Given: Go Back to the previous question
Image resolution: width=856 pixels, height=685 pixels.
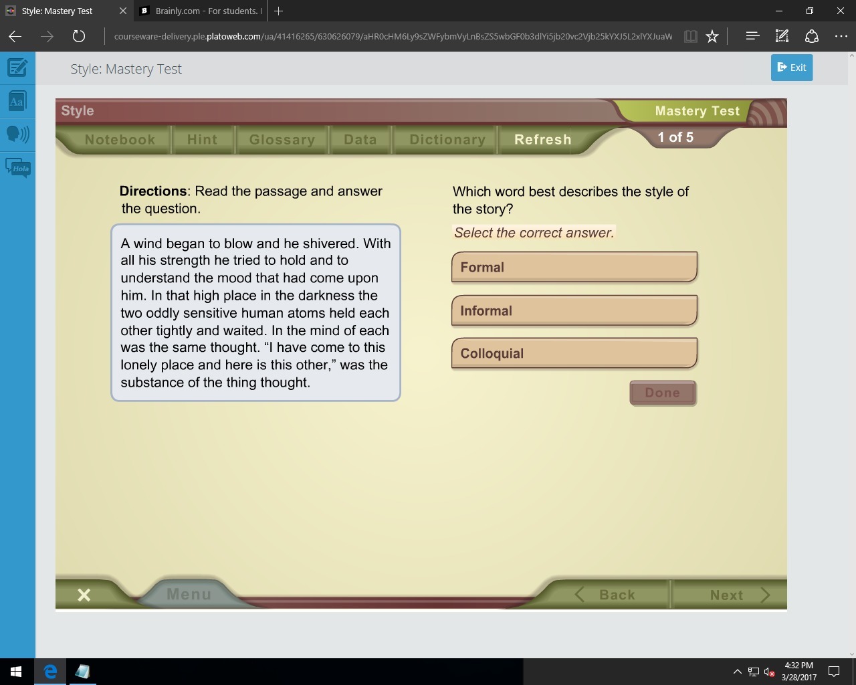Looking at the screenshot, I should (x=606, y=595).
